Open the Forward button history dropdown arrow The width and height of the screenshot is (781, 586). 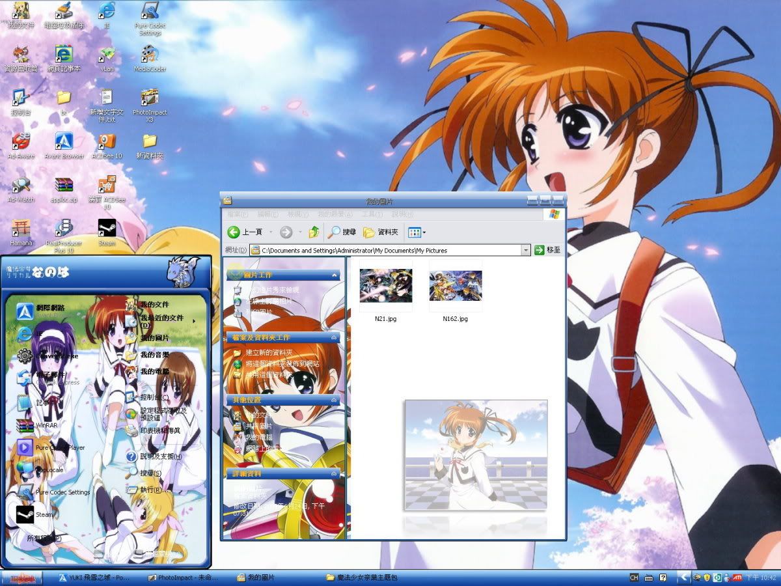pos(299,232)
